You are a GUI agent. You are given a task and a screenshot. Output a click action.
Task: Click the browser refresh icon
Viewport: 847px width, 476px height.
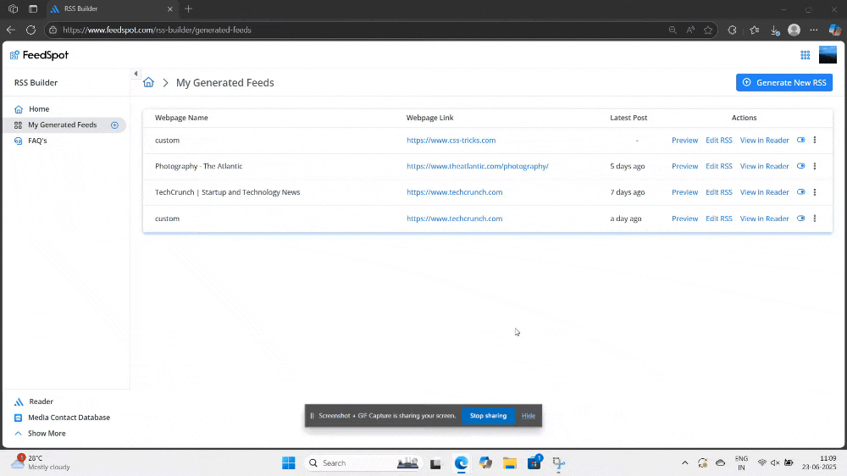[30, 30]
